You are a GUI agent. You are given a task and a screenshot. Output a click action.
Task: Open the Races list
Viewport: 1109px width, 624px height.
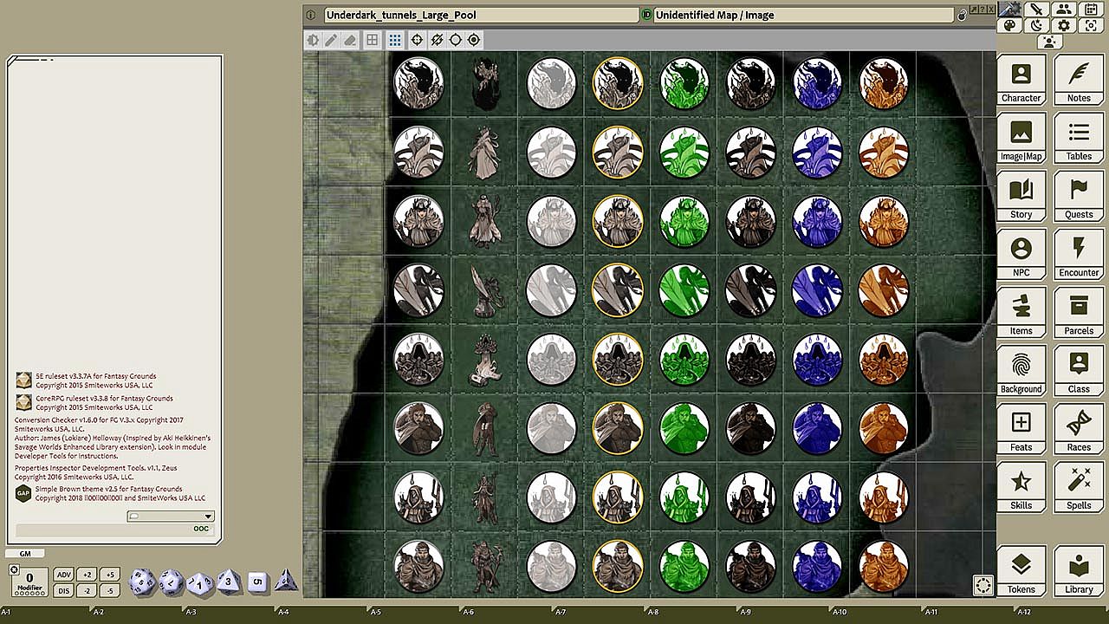coord(1079,428)
